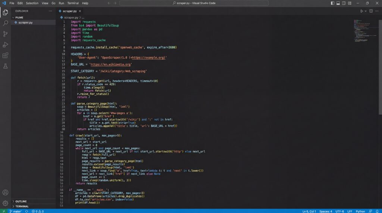Click the VS Code logo icon
This screenshot has width=382, height=213.
4,3
